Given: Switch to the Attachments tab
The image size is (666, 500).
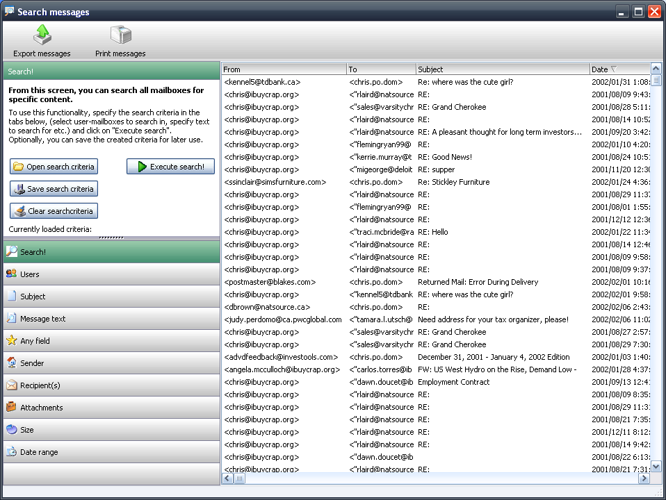Looking at the screenshot, I should click(x=111, y=408).
